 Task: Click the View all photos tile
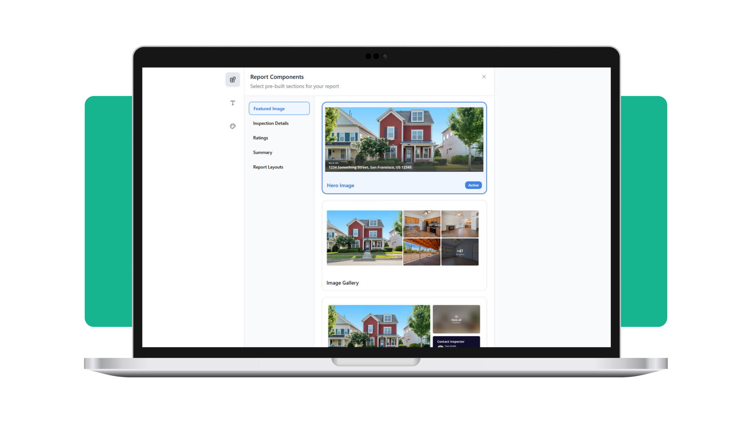coord(456,319)
